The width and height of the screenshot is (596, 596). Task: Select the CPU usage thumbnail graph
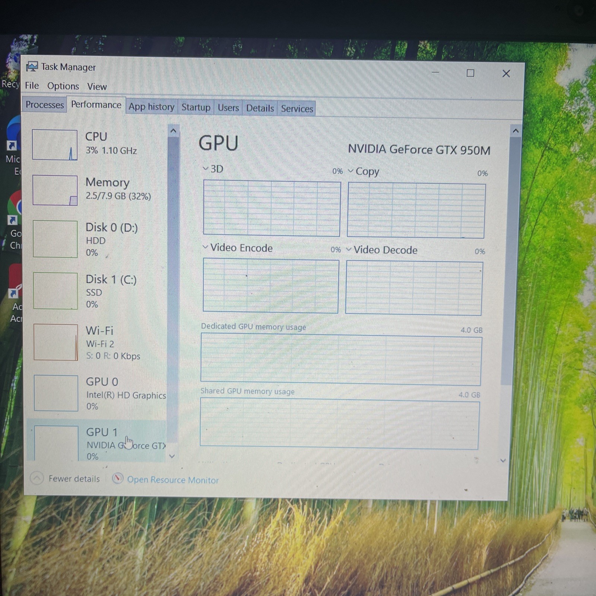(55, 145)
